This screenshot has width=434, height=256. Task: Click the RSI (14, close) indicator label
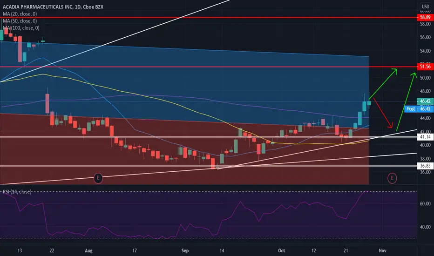[17, 192]
